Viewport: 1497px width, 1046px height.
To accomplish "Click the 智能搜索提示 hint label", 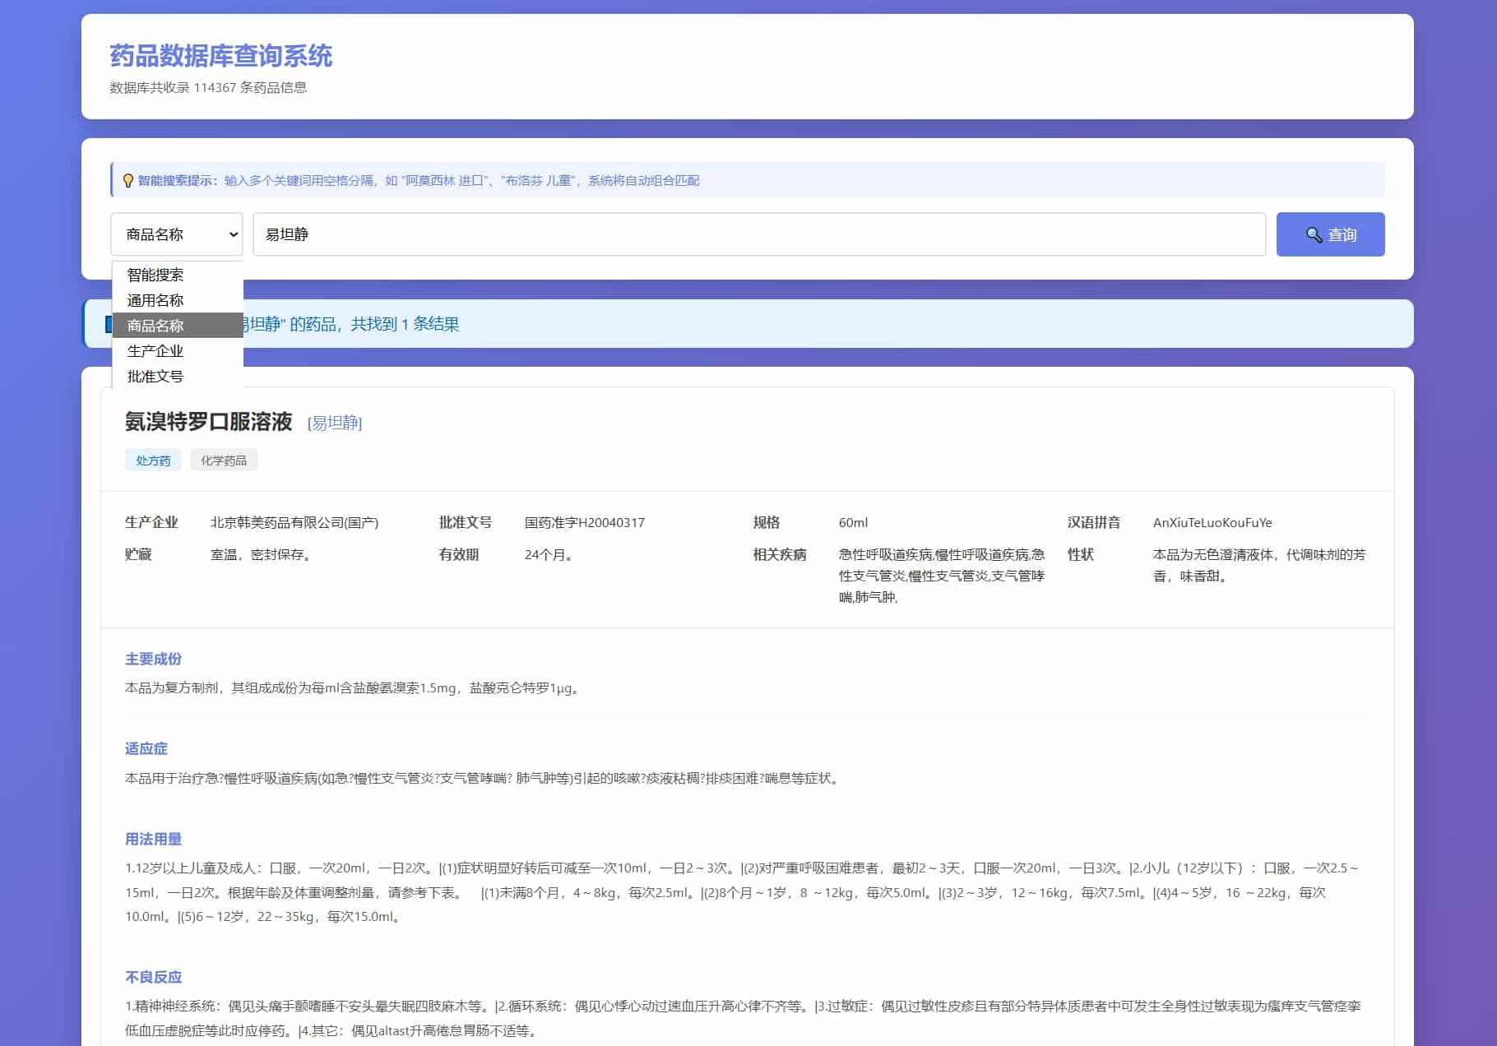I will click(x=174, y=180).
